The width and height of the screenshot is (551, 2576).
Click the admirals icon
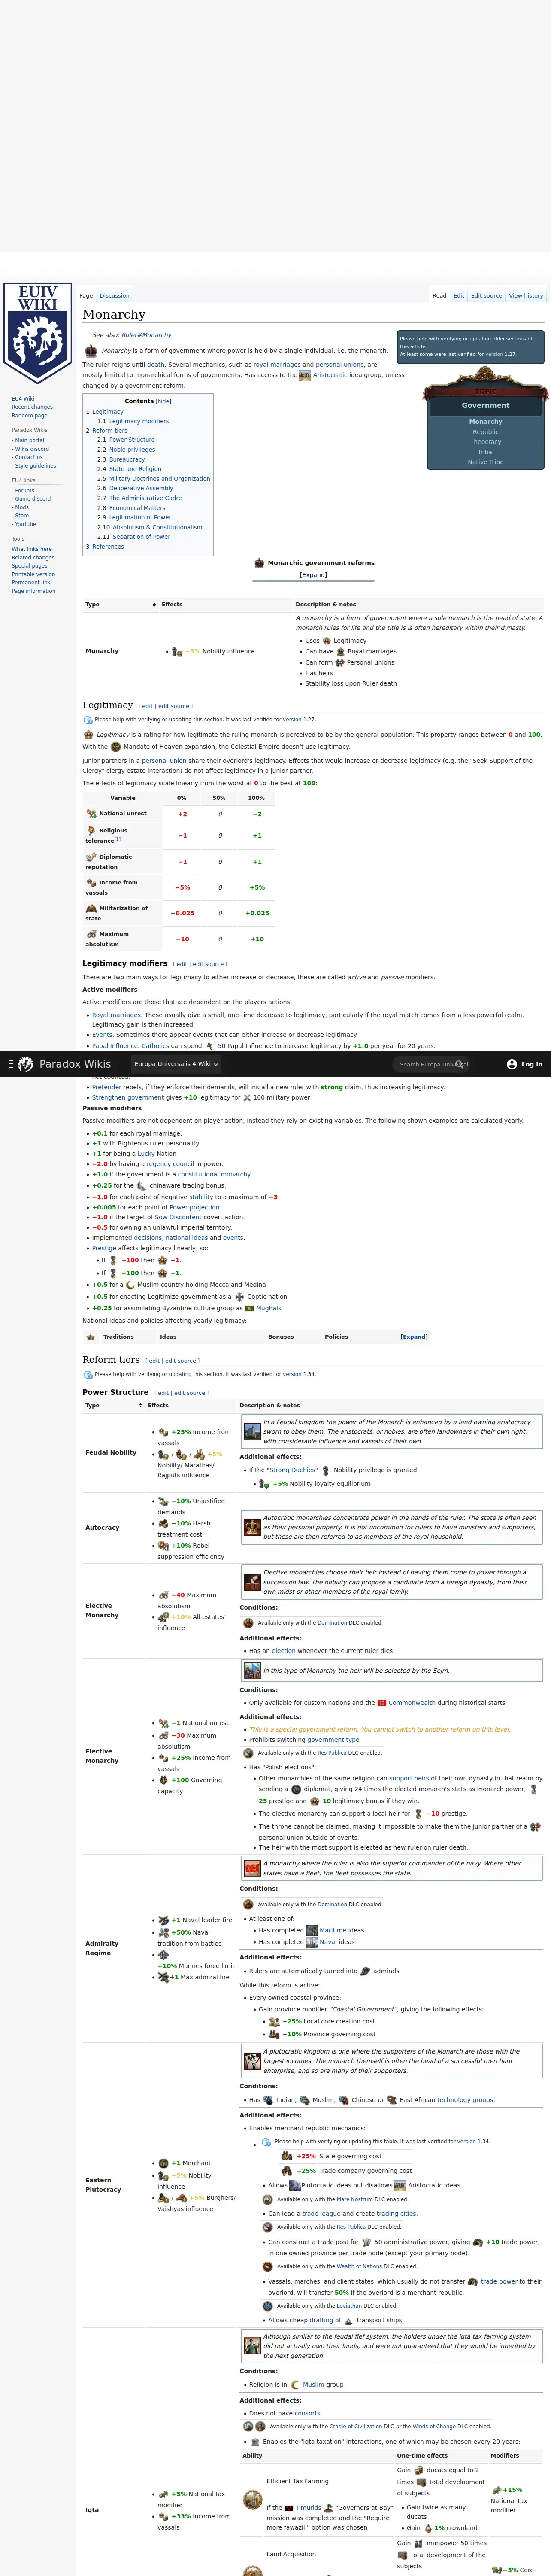point(365,1971)
